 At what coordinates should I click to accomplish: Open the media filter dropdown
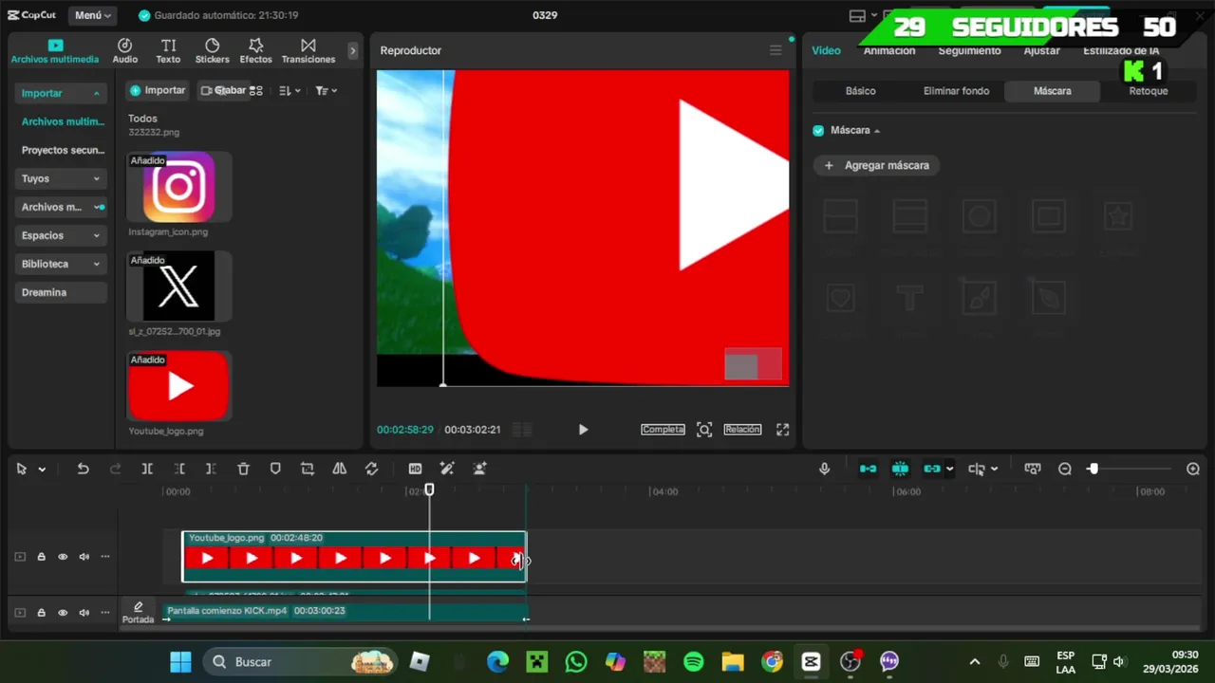click(326, 90)
